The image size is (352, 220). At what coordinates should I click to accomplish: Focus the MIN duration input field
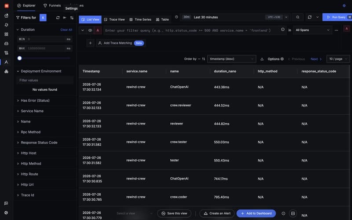45,39
